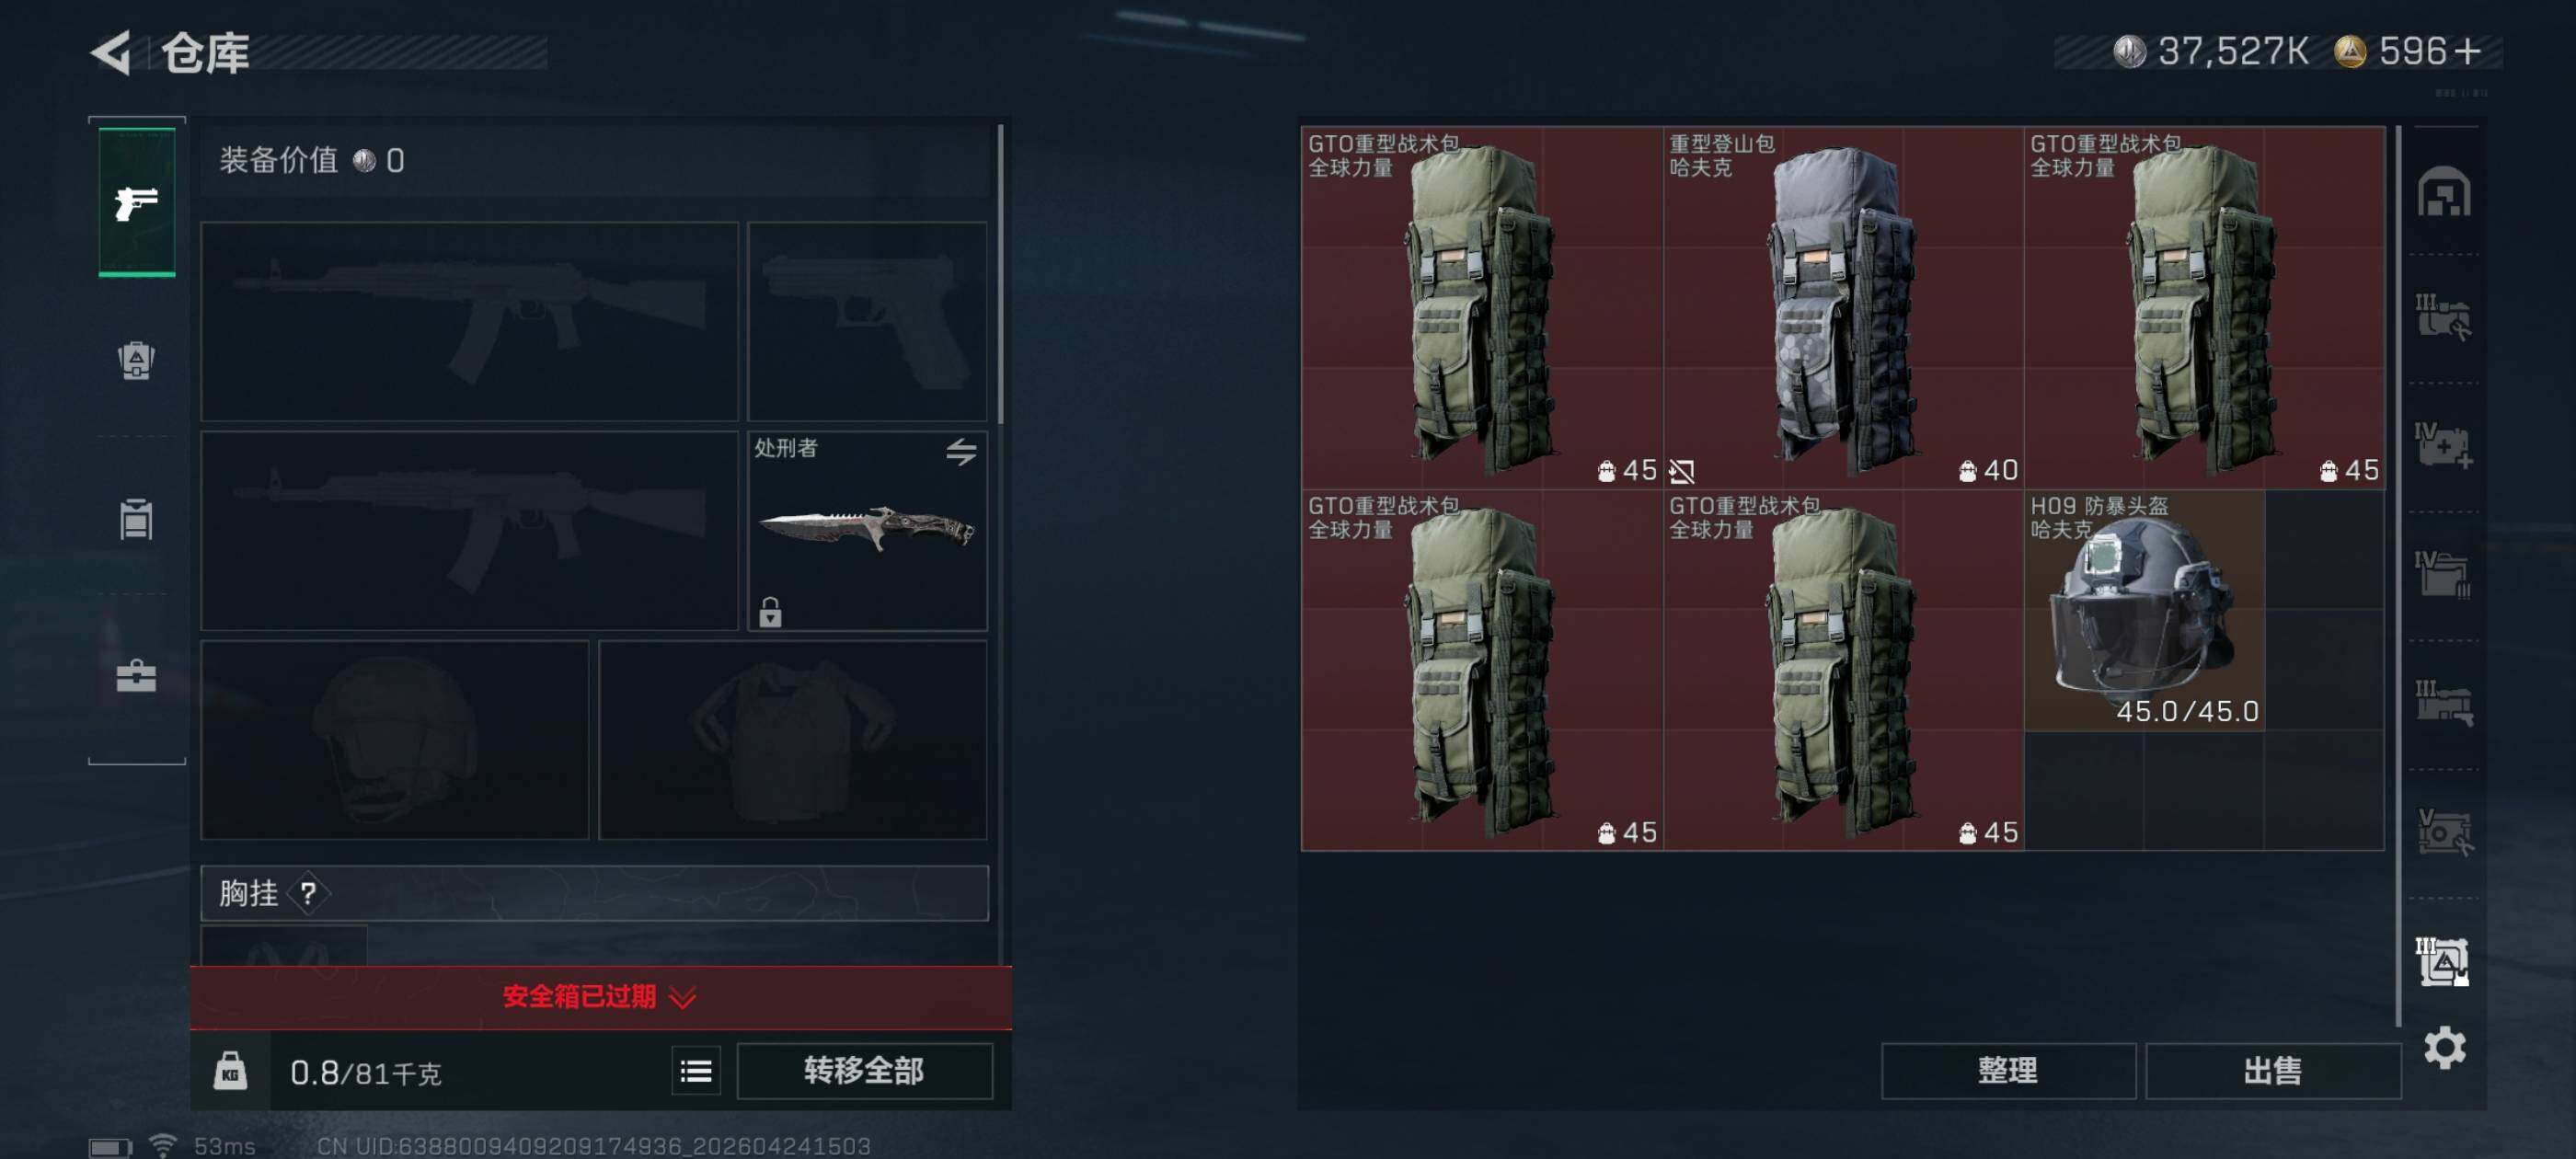This screenshot has width=2576, height=1159.
Task: Open the item list view icon
Action: click(696, 1072)
